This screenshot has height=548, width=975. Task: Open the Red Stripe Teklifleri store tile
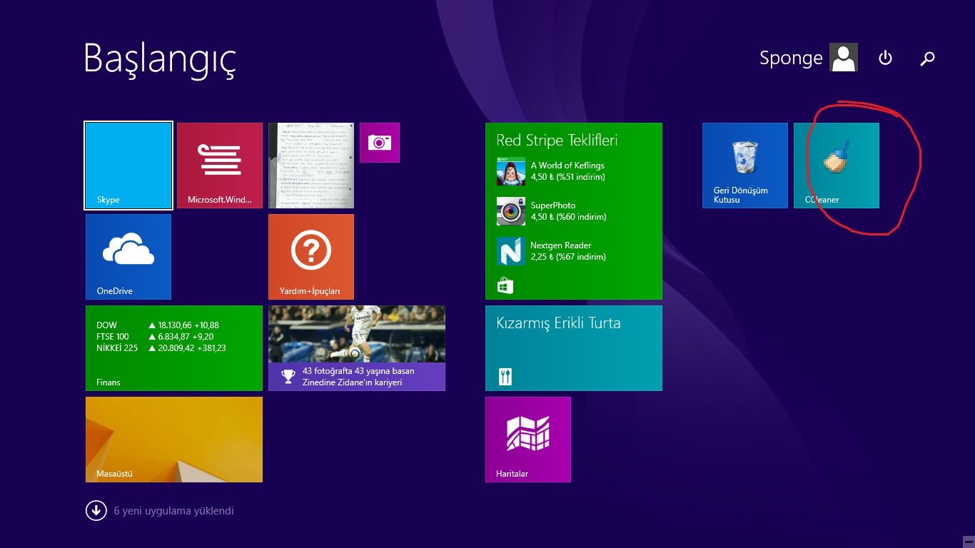pyautogui.click(x=574, y=211)
